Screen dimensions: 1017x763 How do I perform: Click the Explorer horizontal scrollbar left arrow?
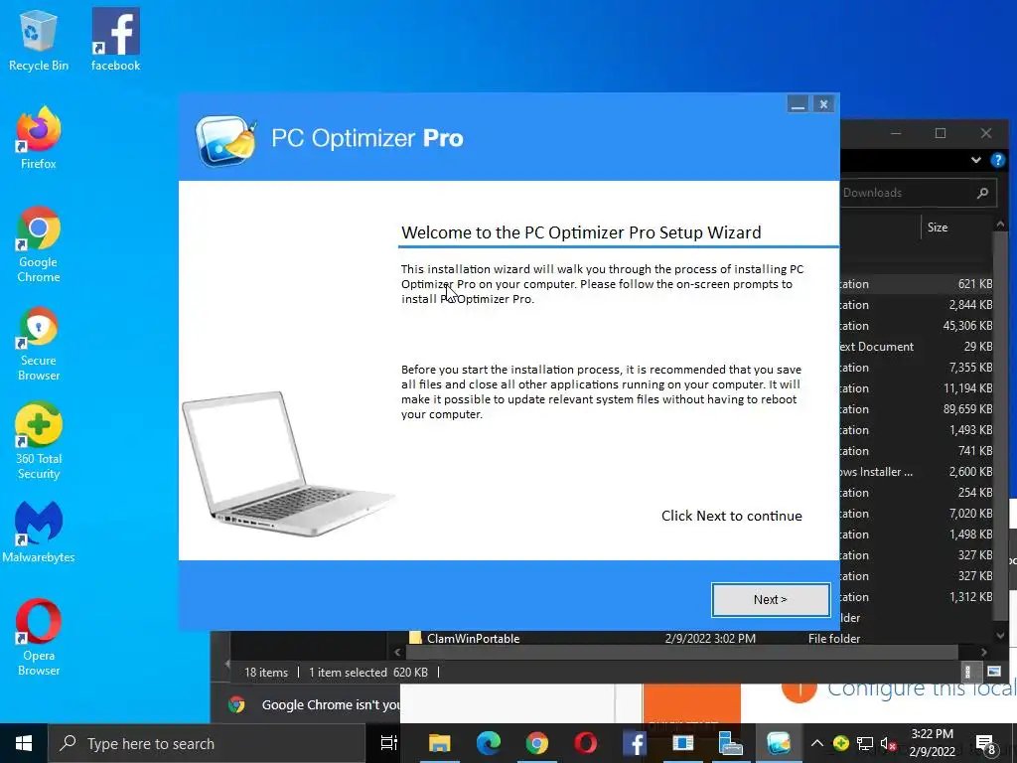point(397,652)
